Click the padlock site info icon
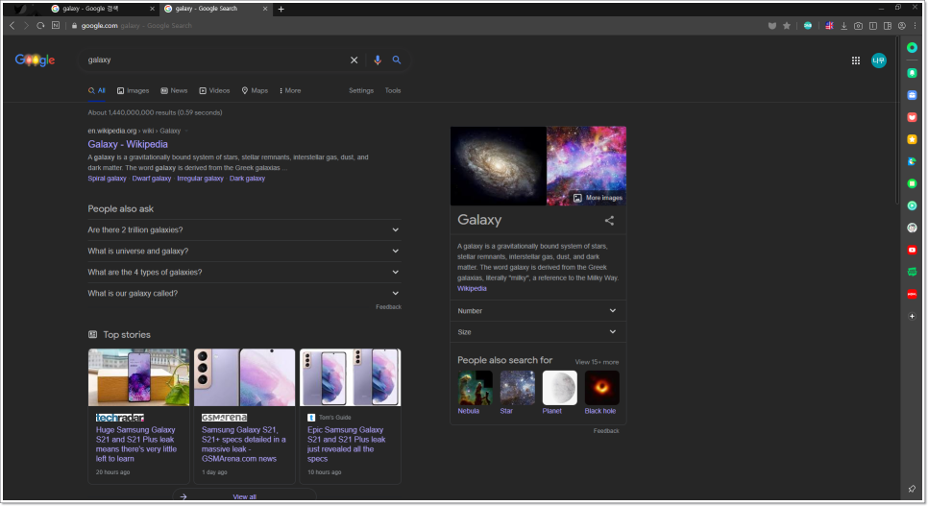 [x=75, y=26]
